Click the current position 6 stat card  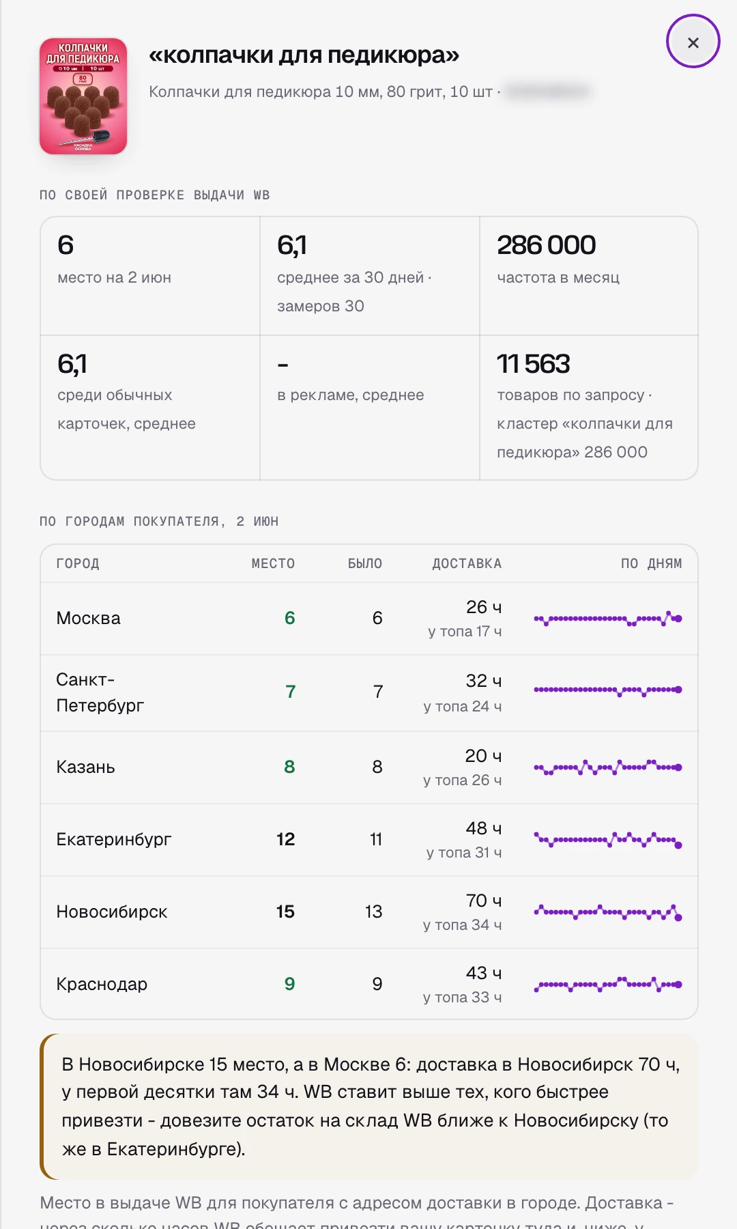150,276
